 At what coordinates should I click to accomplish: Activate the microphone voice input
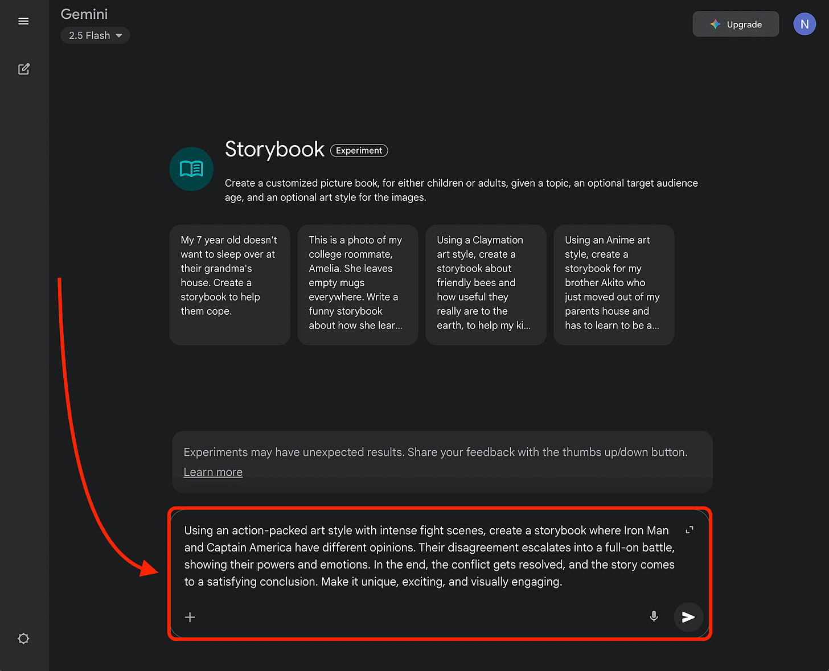[654, 616]
